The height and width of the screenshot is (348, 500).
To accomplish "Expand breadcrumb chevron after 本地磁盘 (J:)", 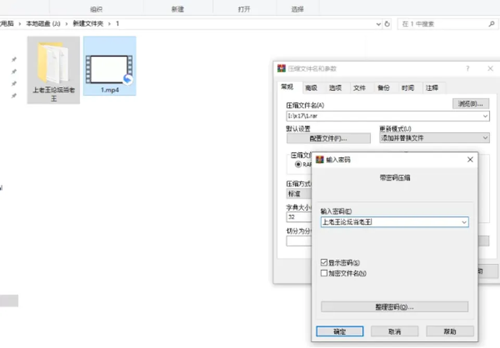I will (x=66, y=24).
